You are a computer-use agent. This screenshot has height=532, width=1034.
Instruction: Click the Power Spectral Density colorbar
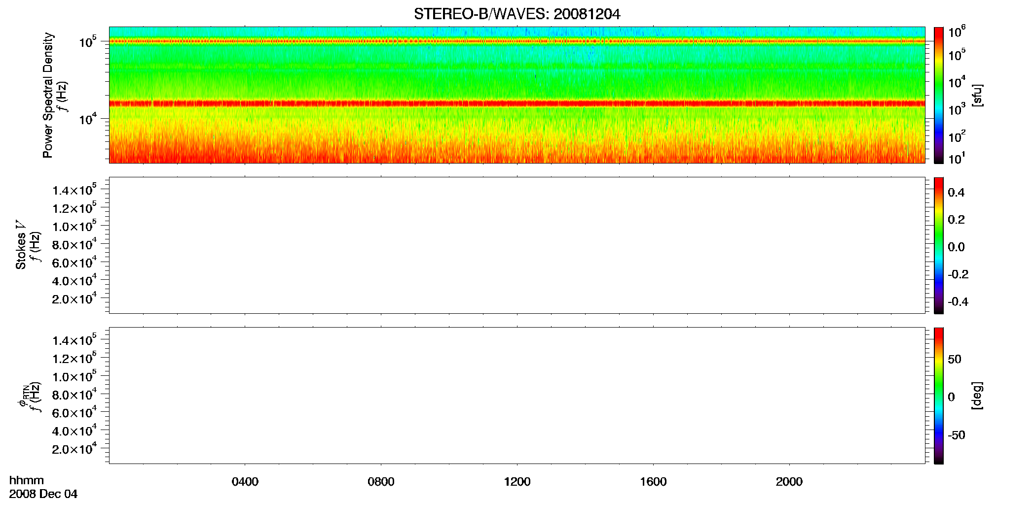coord(939,95)
